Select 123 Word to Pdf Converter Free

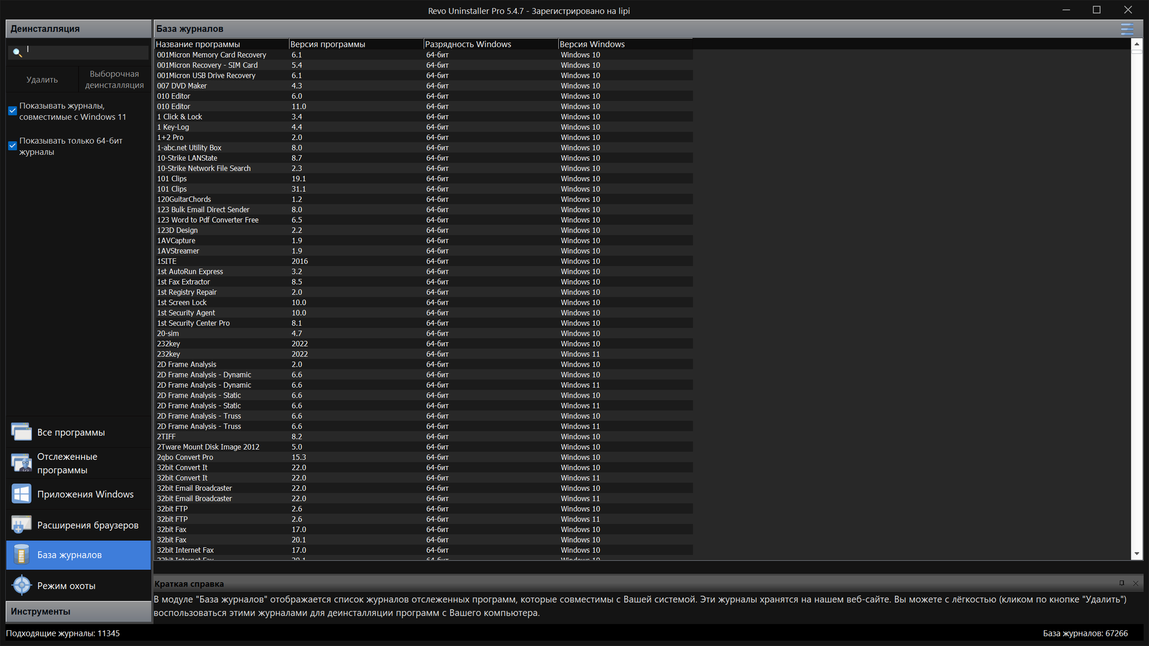(x=423, y=220)
